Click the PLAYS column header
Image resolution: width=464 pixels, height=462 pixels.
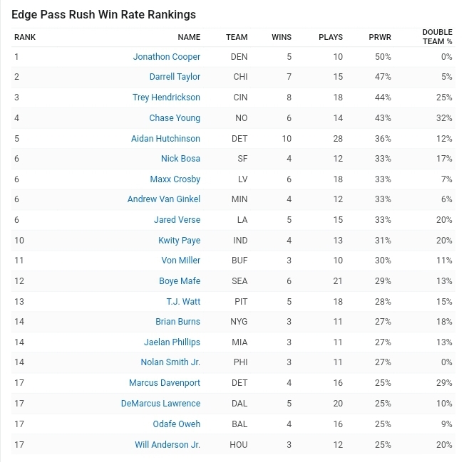click(331, 37)
